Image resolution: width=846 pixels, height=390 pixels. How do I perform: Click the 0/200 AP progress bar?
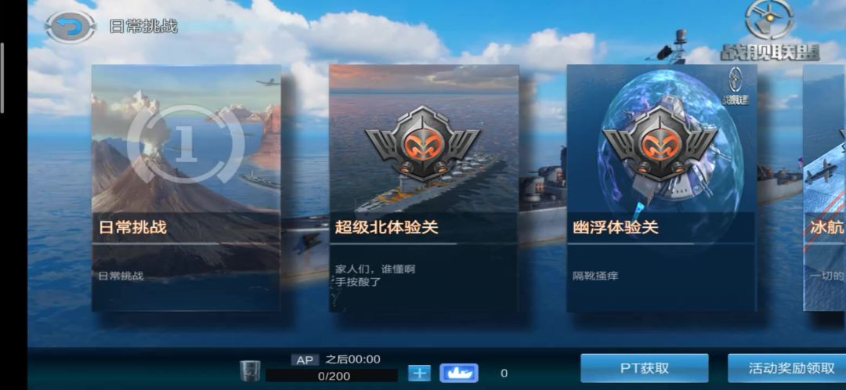[332, 376]
